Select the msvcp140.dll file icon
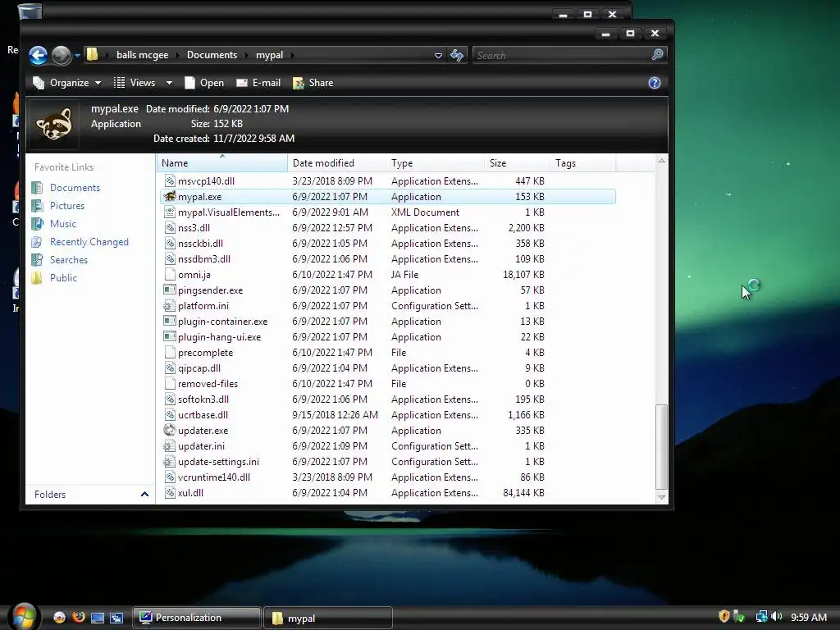The height and width of the screenshot is (630, 840). [x=169, y=181]
